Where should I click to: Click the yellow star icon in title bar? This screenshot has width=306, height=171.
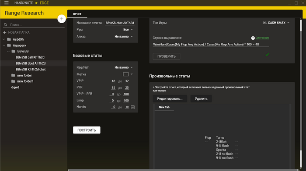[36, 3]
